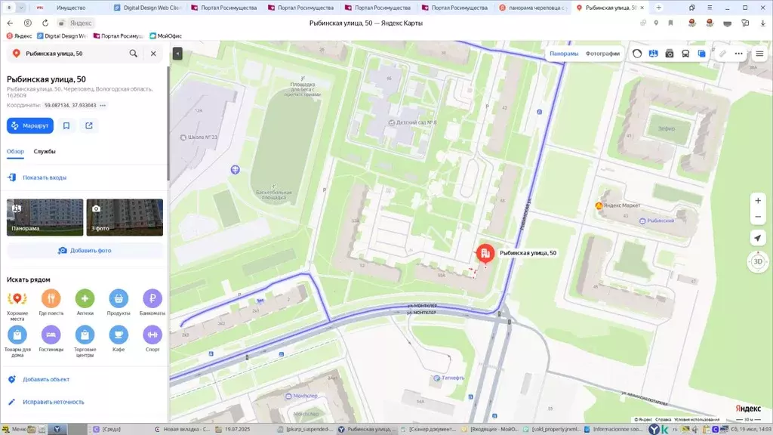Viewport: 773px width, 435px height.
Task: Switch to the Службы tab
Action: [45, 151]
